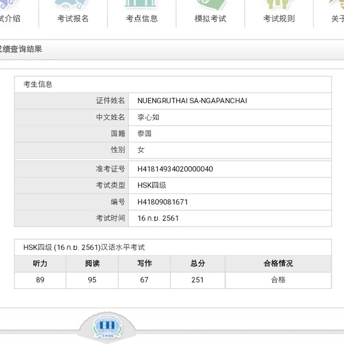This screenshot has height=344, width=344.
Task: Click the 成绩查询结果 page heading
Action: (x=21, y=49)
